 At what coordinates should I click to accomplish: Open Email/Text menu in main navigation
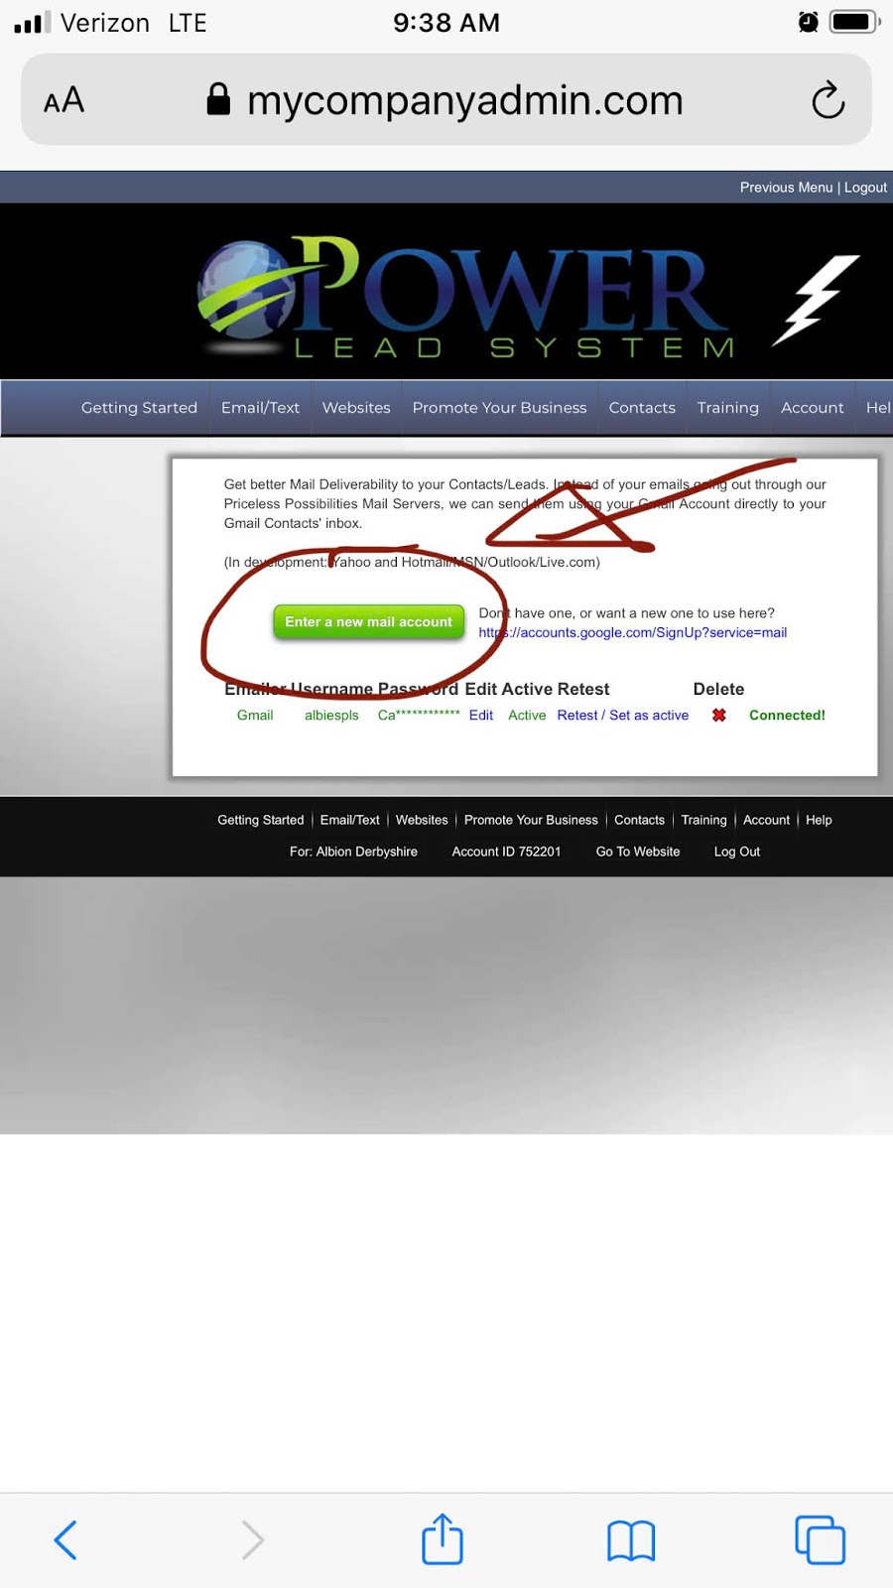(260, 407)
